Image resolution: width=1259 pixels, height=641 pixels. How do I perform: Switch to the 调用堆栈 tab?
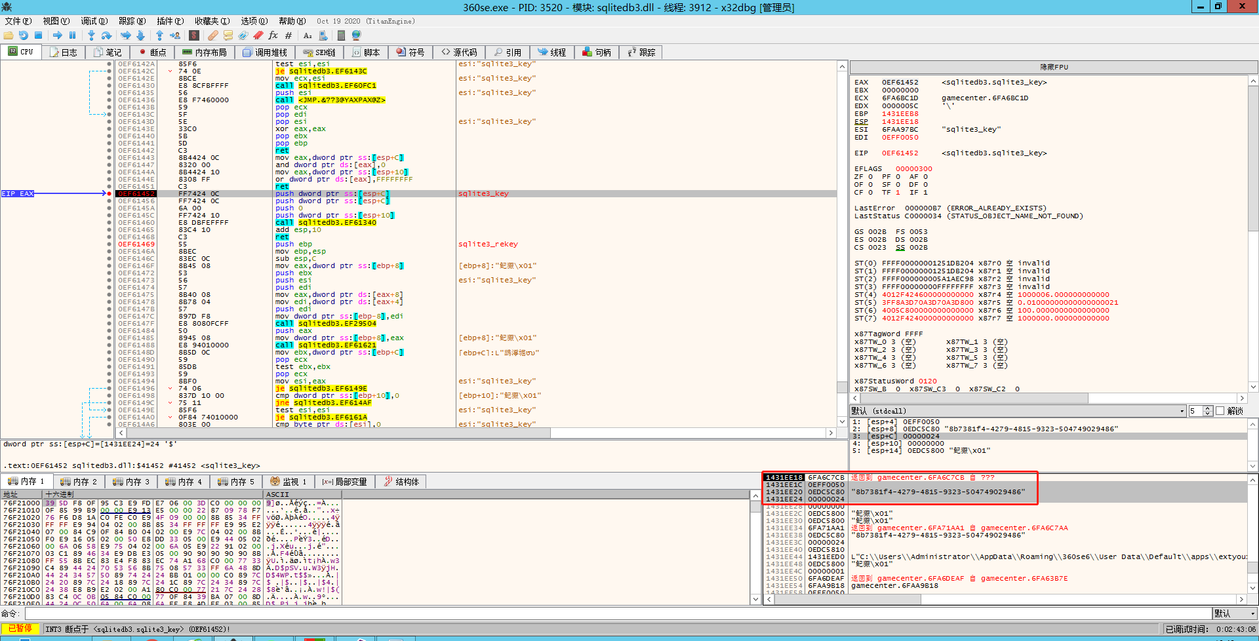point(265,52)
